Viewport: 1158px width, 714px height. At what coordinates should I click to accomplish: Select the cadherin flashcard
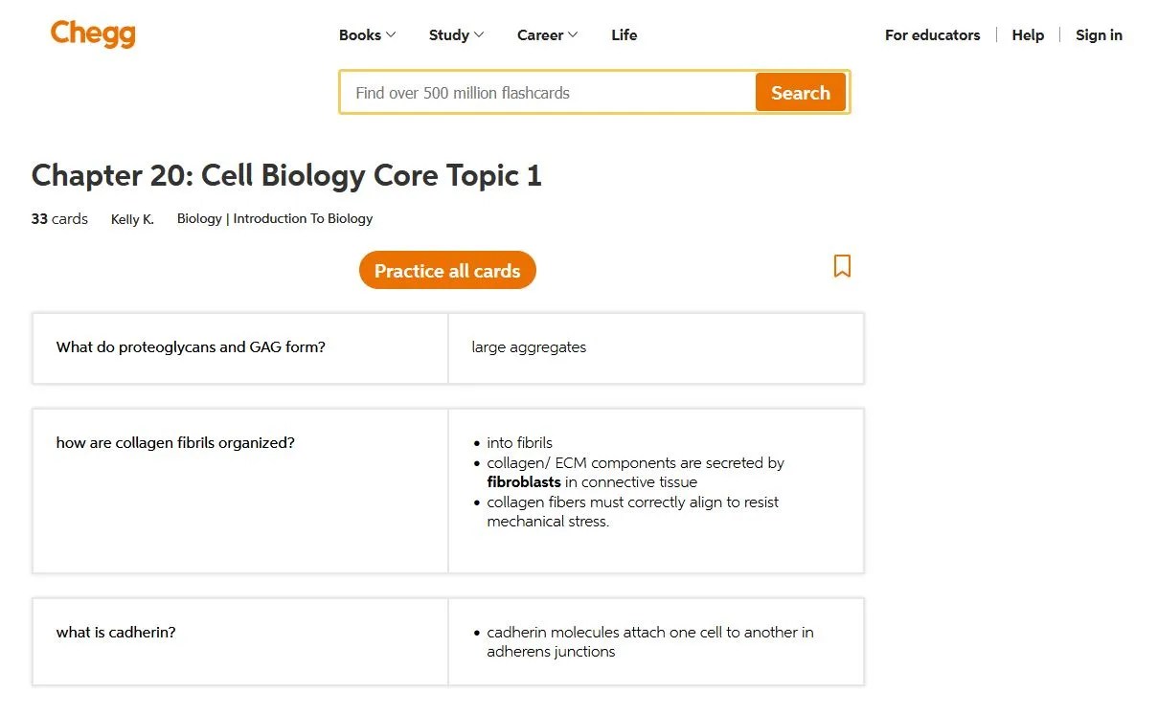click(239, 632)
